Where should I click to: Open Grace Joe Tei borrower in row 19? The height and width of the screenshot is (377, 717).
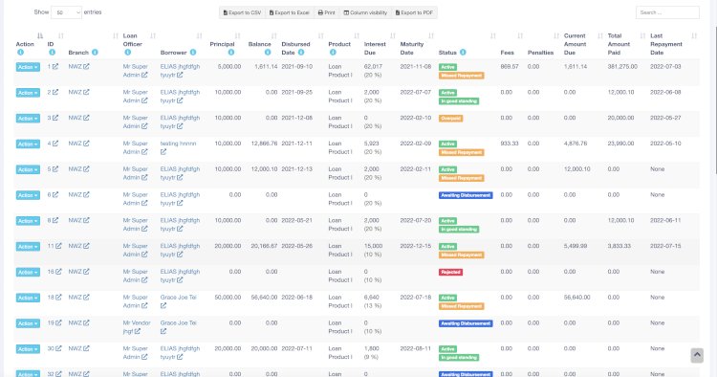(179, 322)
